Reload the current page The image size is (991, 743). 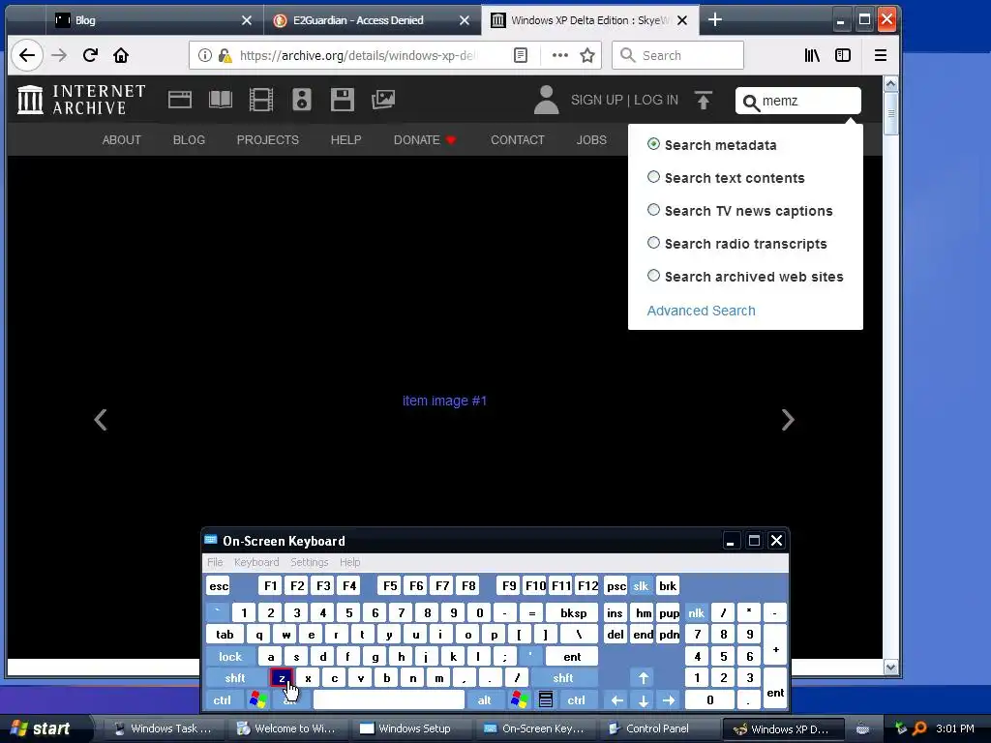click(x=90, y=55)
